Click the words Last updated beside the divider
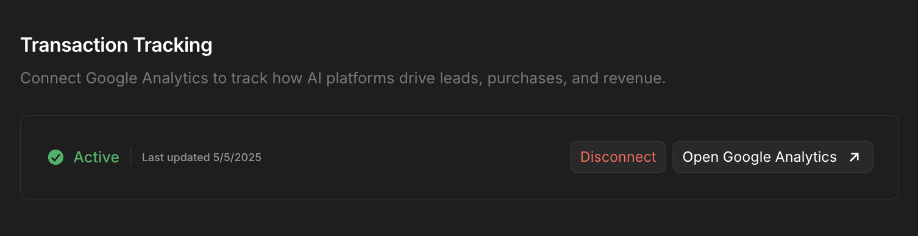918x236 pixels. coord(176,158)
